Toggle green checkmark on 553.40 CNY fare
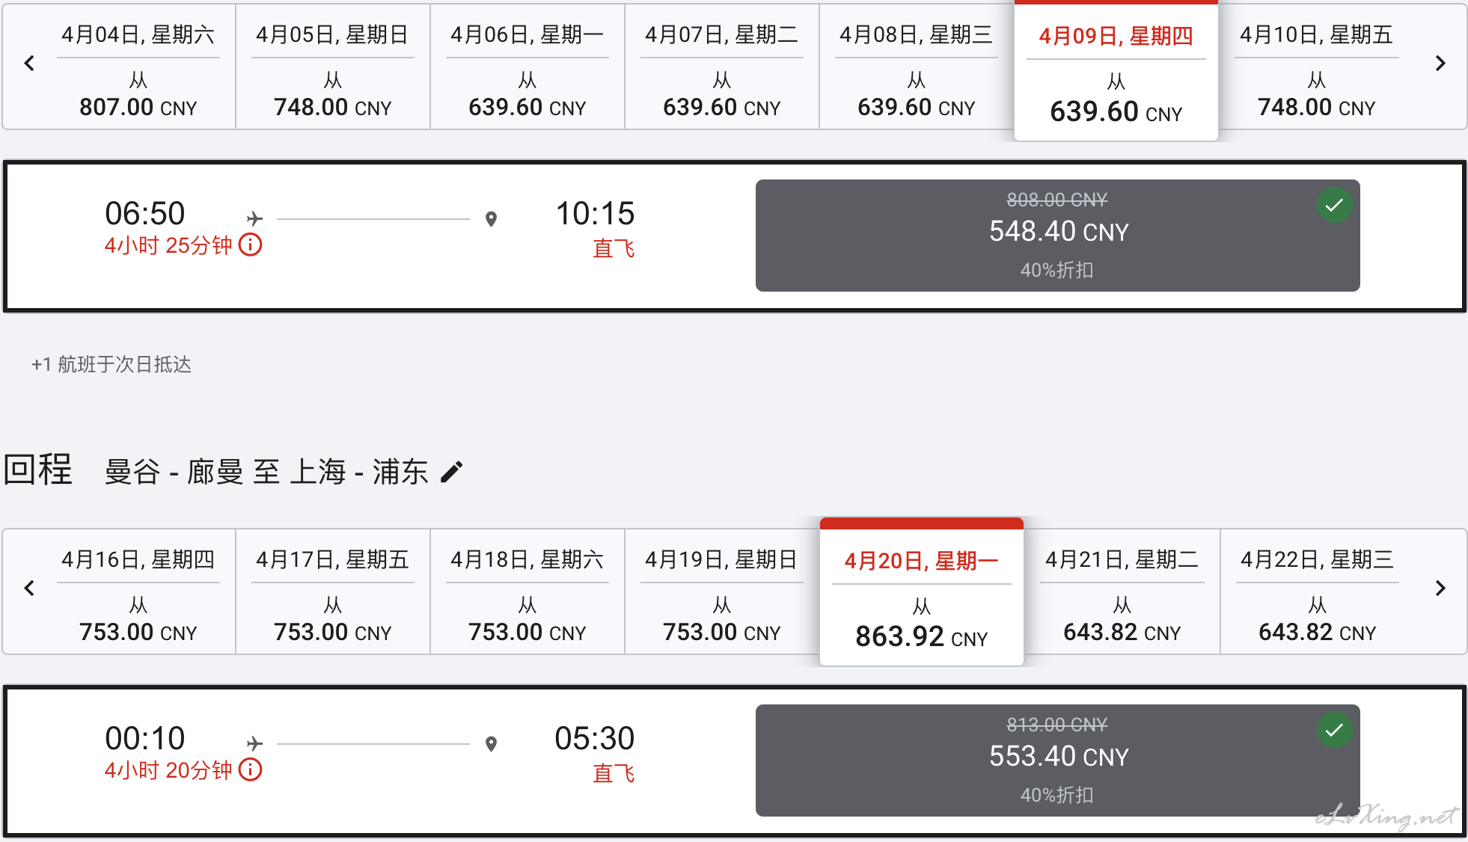 (x=1334, y=730)
